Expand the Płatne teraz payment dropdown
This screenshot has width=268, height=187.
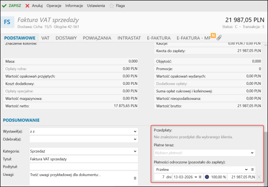point(252,153)
